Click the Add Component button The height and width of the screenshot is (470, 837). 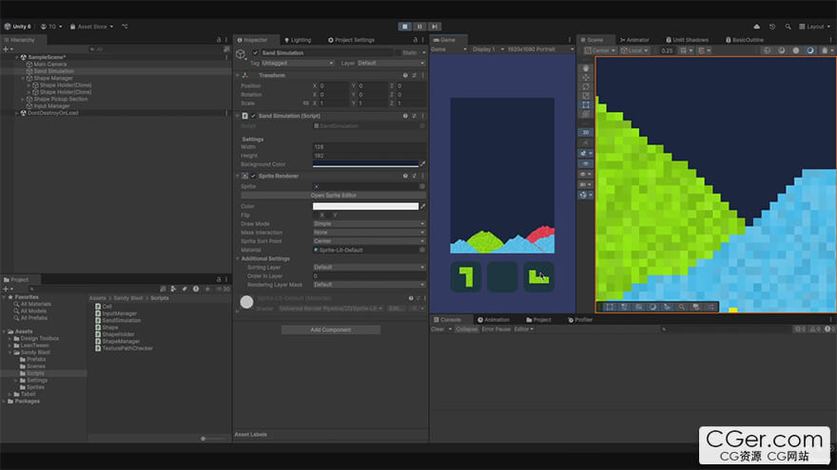pos(330,329)
